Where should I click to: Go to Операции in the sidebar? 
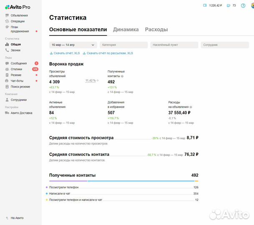(18, 21)
